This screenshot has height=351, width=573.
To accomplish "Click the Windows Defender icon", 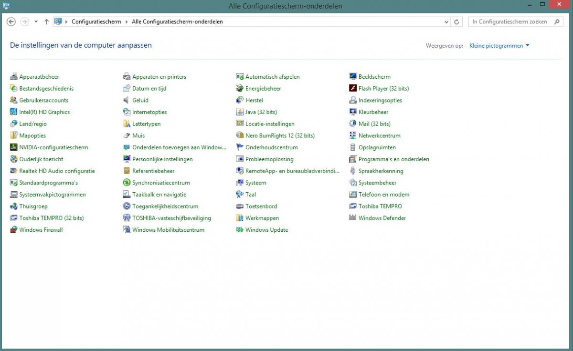I will [x=353, y=218].
